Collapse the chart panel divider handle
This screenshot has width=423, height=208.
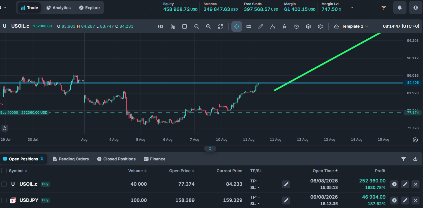(210, 149)
